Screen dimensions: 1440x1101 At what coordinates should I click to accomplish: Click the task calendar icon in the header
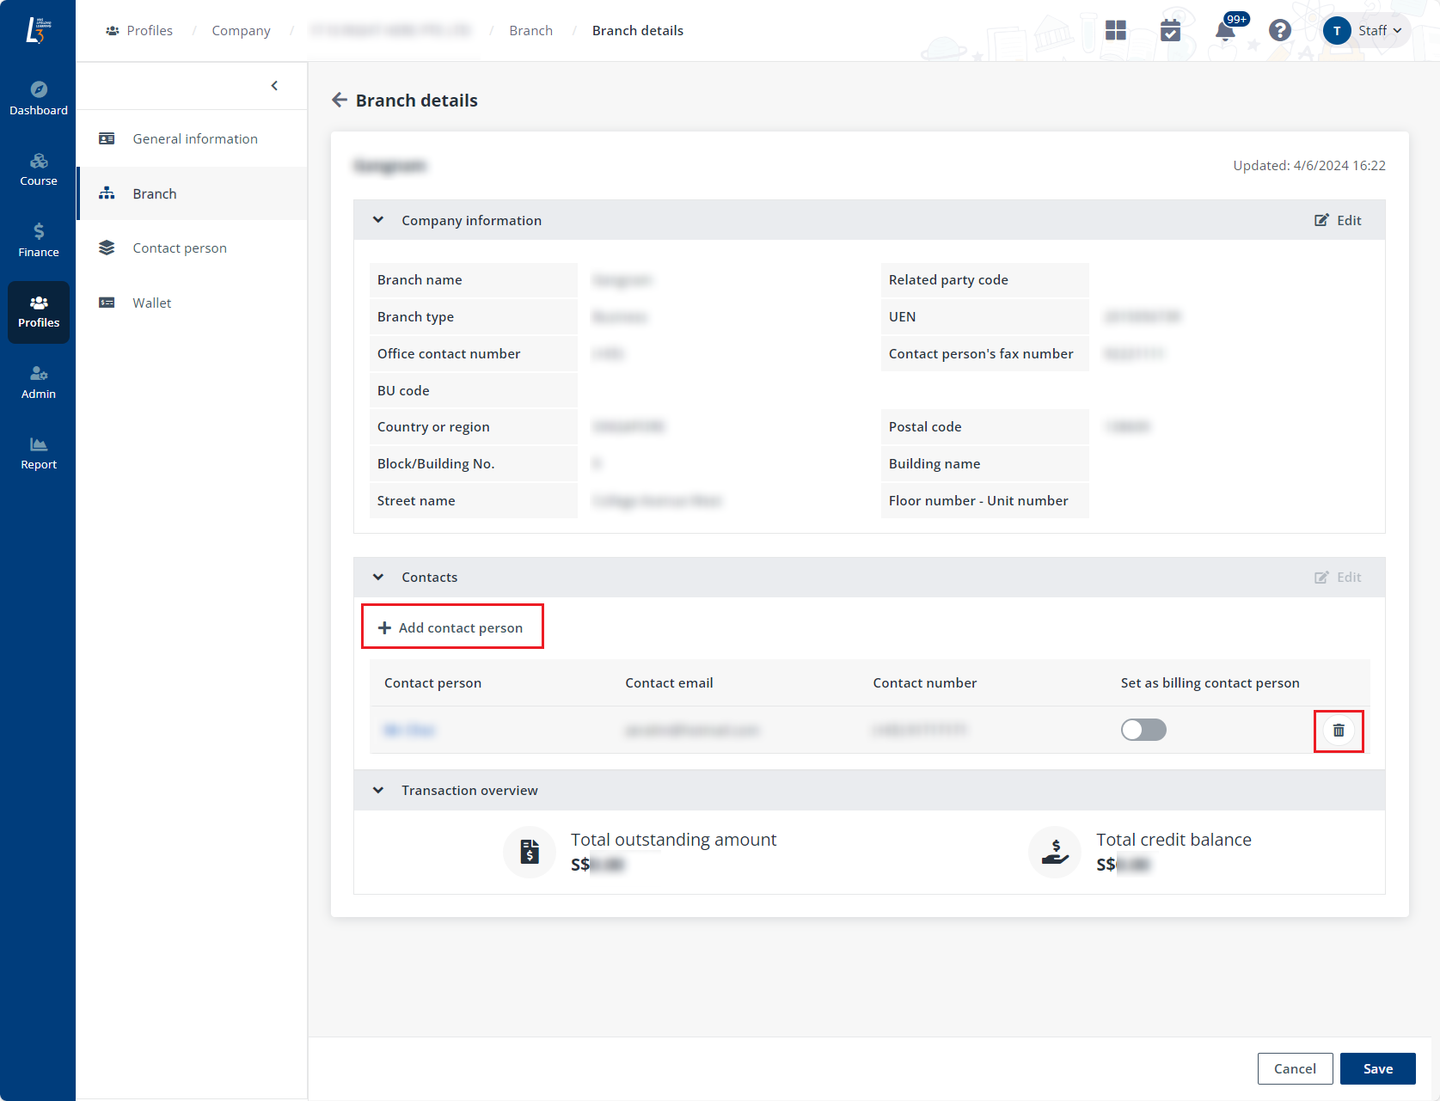click(1170, 30)
